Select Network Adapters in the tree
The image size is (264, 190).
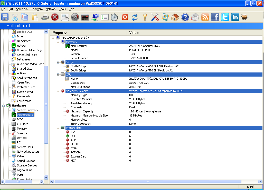[28, 152]
